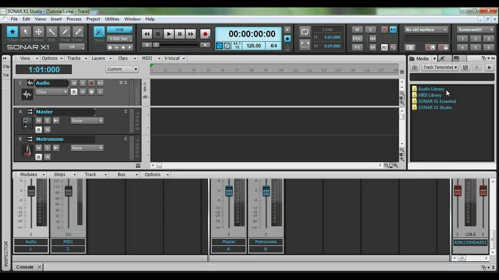Select screenset button 5

click(x=476, y=48)
